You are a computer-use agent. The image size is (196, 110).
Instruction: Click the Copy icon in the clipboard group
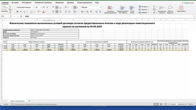pos(10,9)
